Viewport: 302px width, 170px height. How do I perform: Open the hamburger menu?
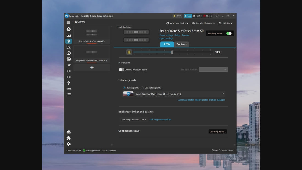click(x=68, y=23)
